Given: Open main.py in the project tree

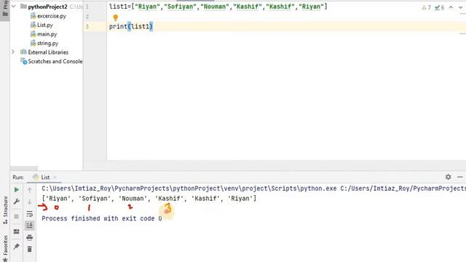Looking at the screenshot, I should 44,34.
